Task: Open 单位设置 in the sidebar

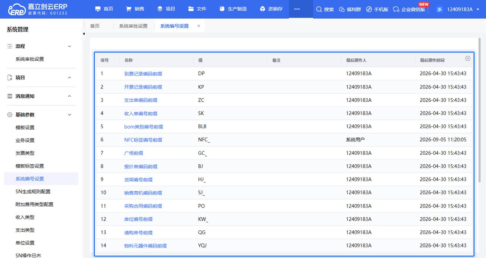Action: coord(25,243)
